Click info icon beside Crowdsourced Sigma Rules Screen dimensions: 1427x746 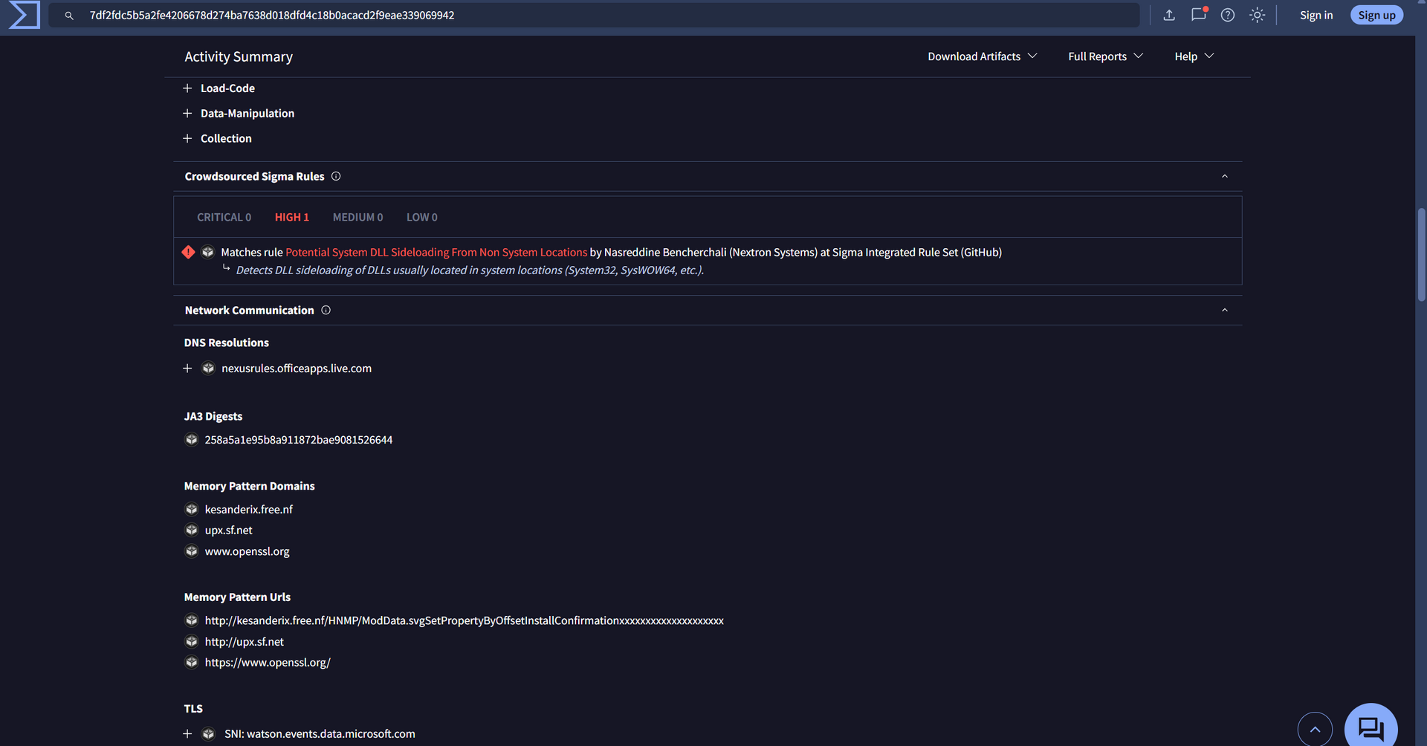[x=336, y=176]
